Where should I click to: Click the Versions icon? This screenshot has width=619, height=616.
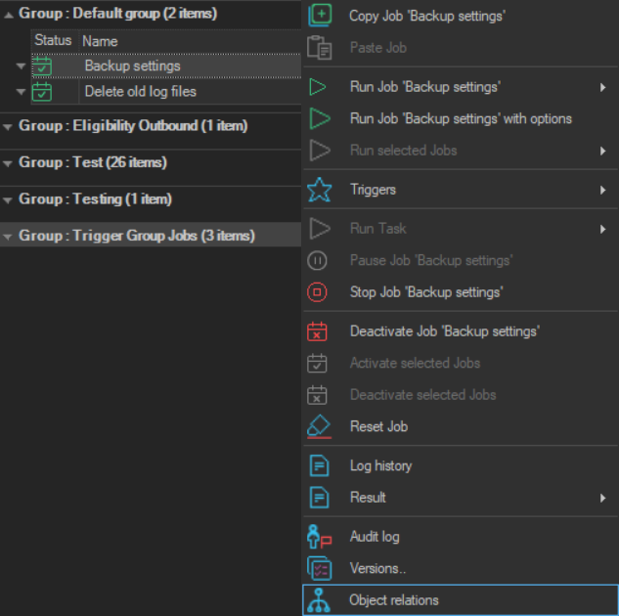pyautogui.click(x=319, y=568)
